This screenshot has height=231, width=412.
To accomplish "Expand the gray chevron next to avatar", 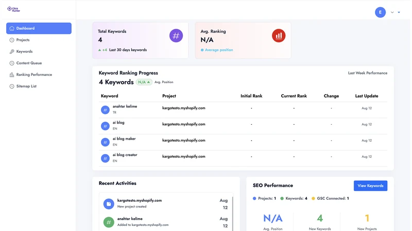I will click(392, 12).
